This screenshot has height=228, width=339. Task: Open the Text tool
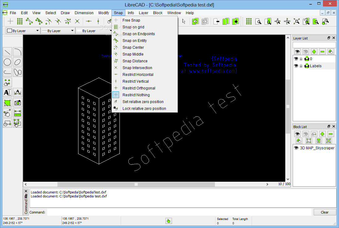(7, 93)
